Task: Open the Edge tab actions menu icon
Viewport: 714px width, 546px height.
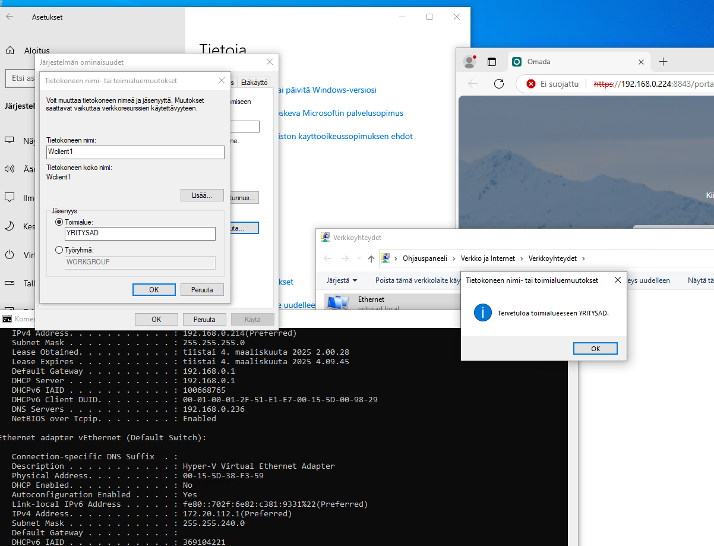Action: 491,62
